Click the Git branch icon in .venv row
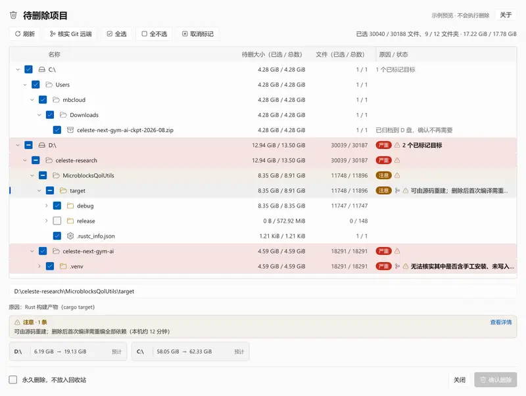Viewport: 526px width, 396px height. click(x=397, y=267)
